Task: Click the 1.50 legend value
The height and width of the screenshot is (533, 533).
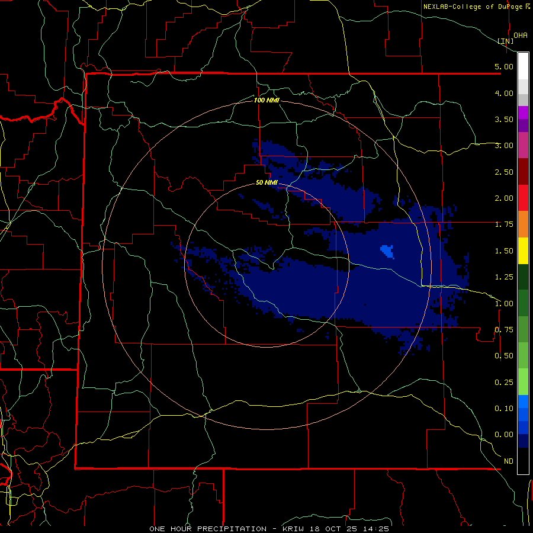Action: tap(504, 251)
